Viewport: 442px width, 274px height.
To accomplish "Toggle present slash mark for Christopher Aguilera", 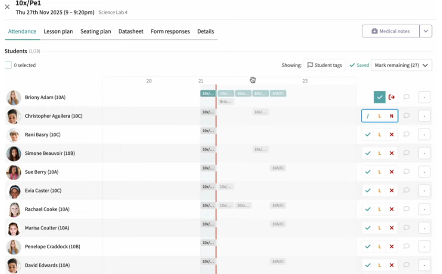I will [x=368, y=116].
